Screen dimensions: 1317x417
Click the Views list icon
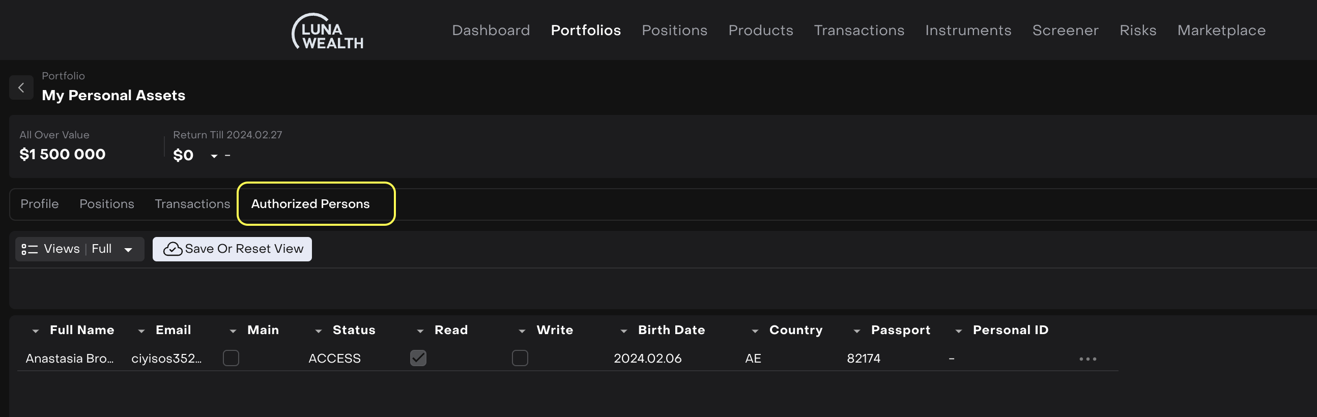click(29, 249)
